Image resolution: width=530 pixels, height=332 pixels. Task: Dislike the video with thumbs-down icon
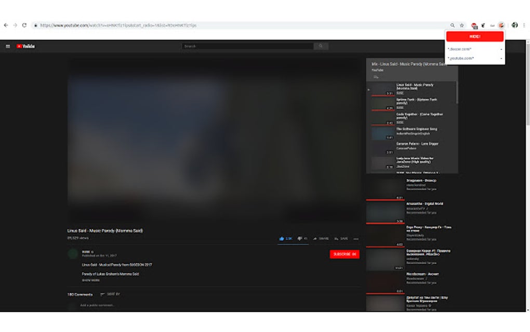coord(299,239)
